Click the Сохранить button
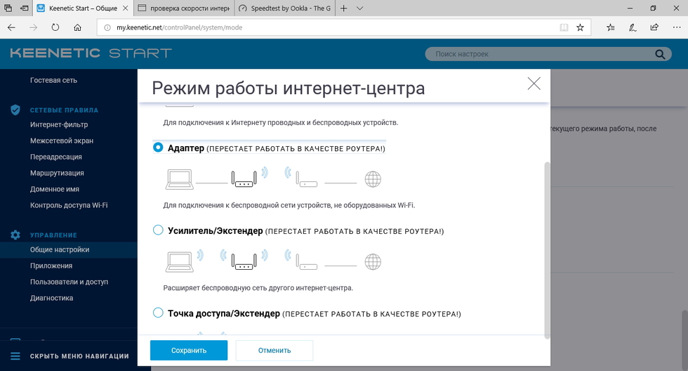This screenshot has width=688, height=371. [189, 350]
